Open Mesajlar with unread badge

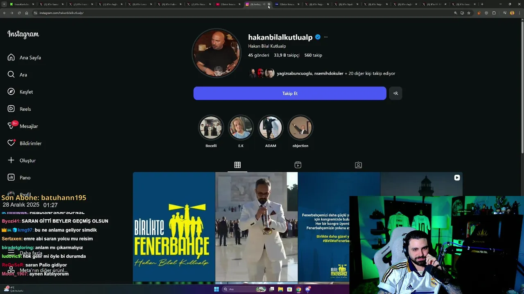23,126
